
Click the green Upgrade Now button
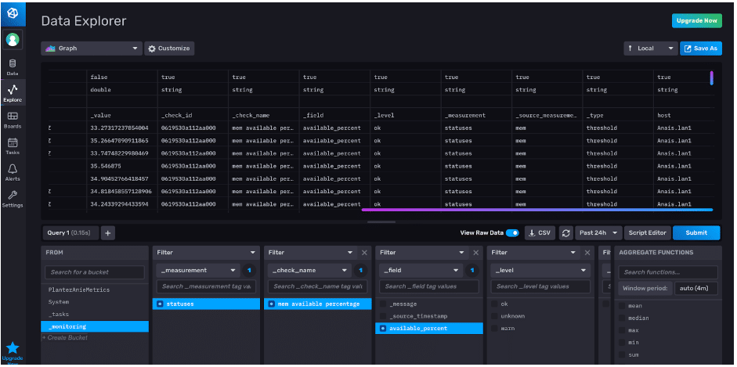(x=696, y=20)
